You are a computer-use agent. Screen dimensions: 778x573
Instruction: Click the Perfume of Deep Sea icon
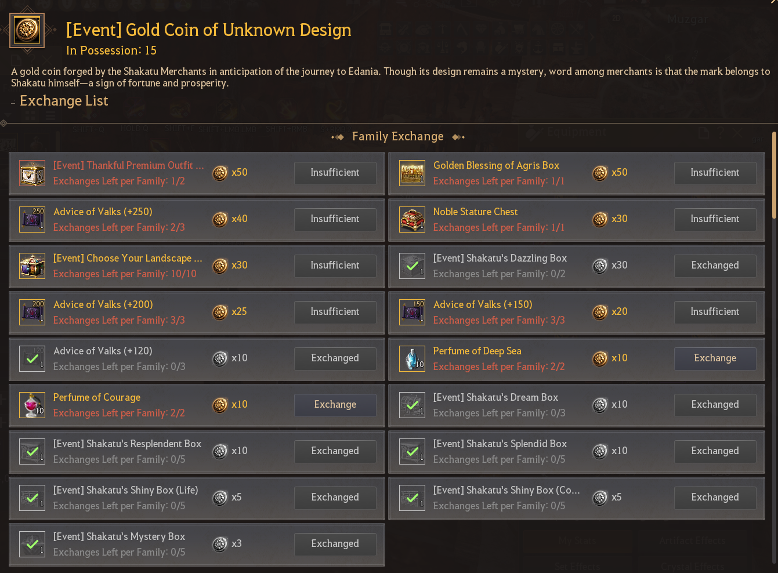click(x=412, y=359)
